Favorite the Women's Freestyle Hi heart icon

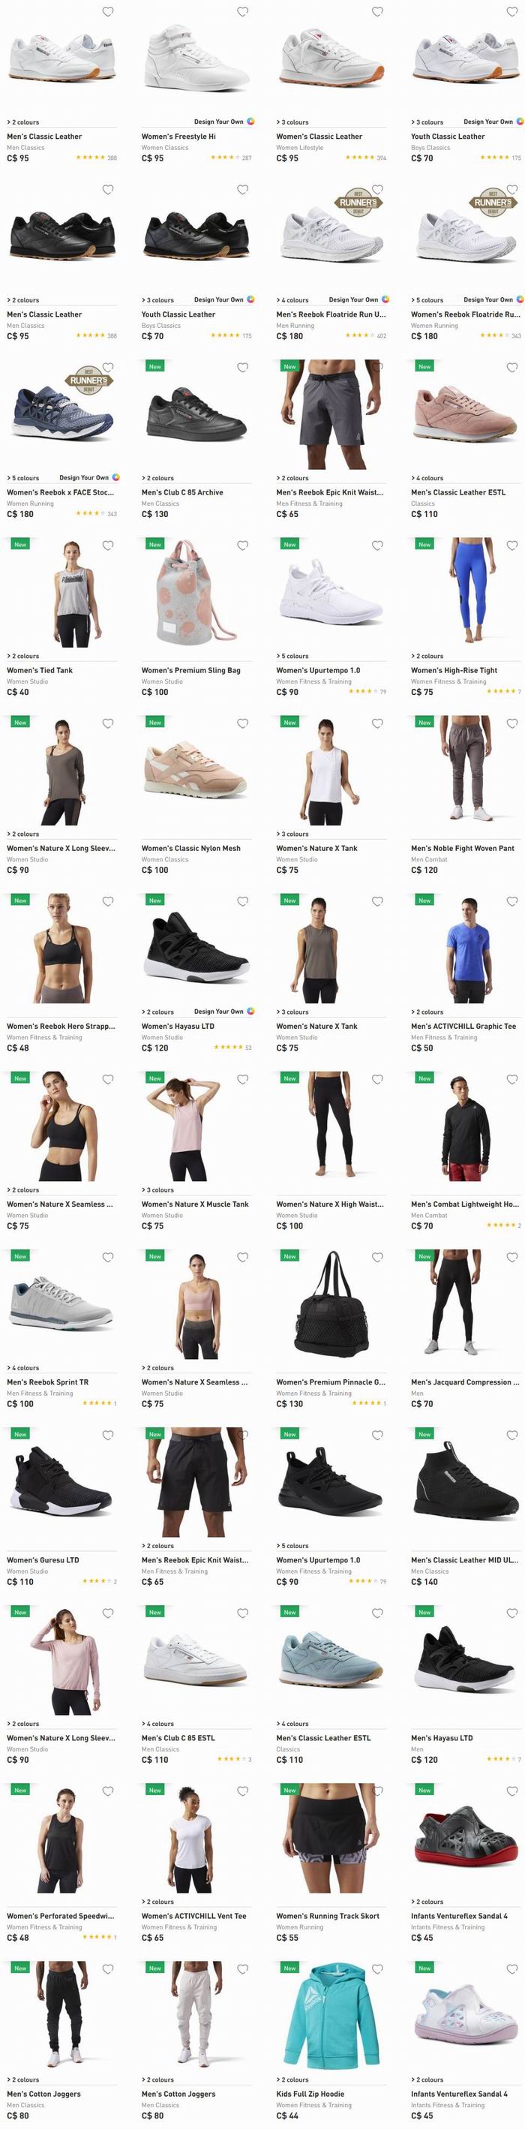click(243, 11)
